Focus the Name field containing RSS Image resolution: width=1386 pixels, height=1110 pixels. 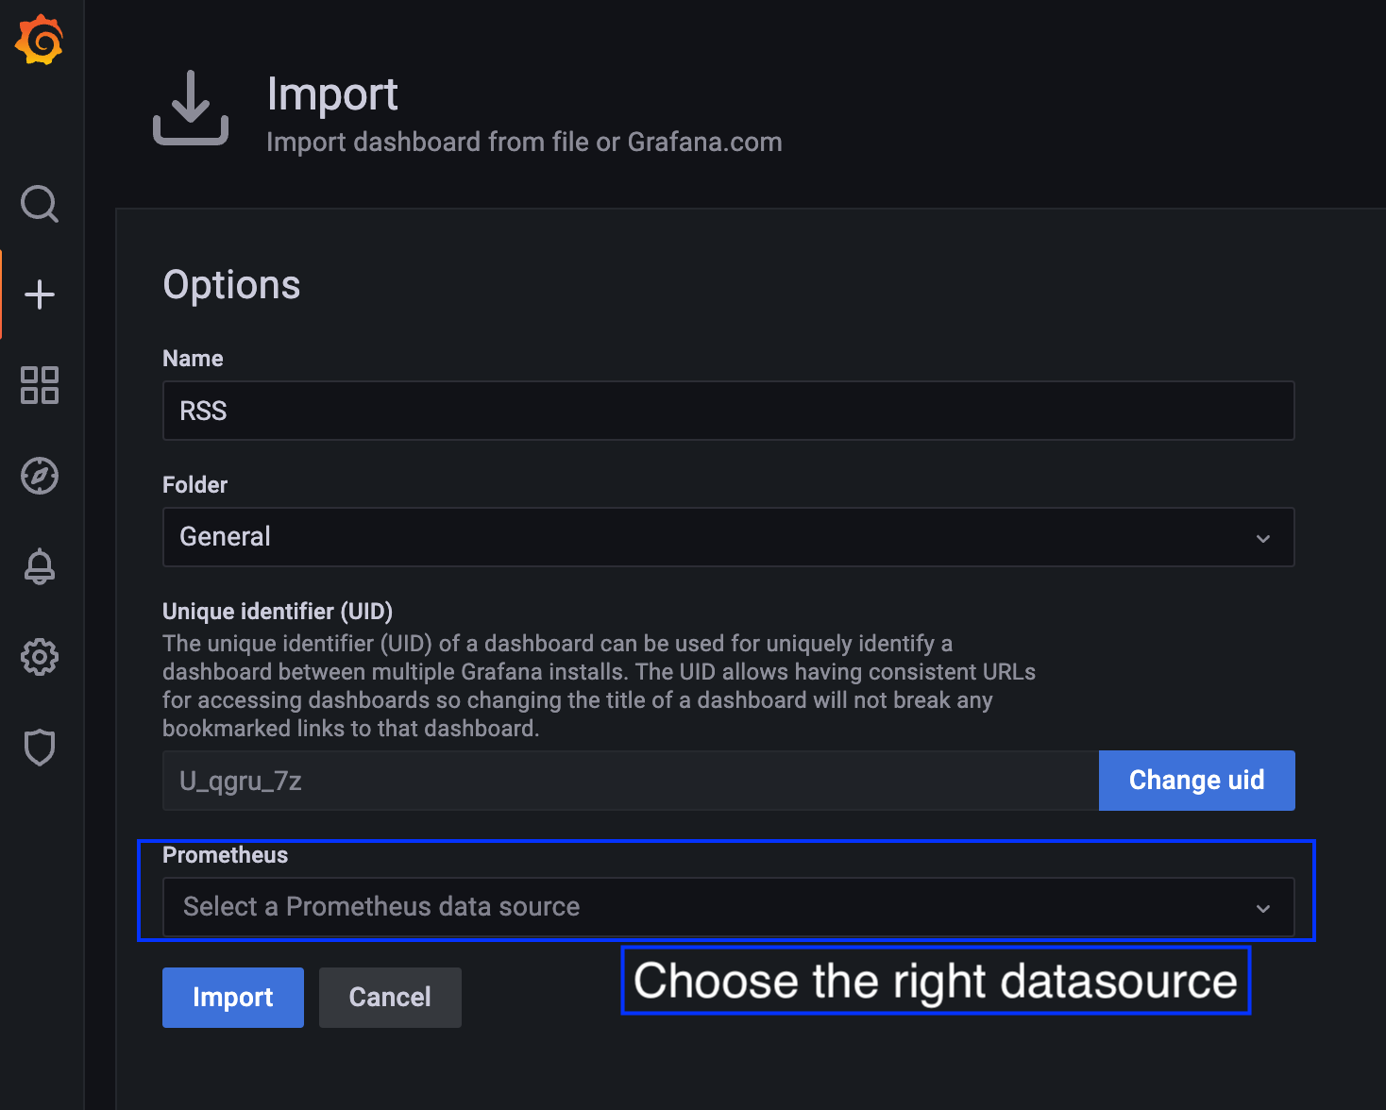pos(728,411)
